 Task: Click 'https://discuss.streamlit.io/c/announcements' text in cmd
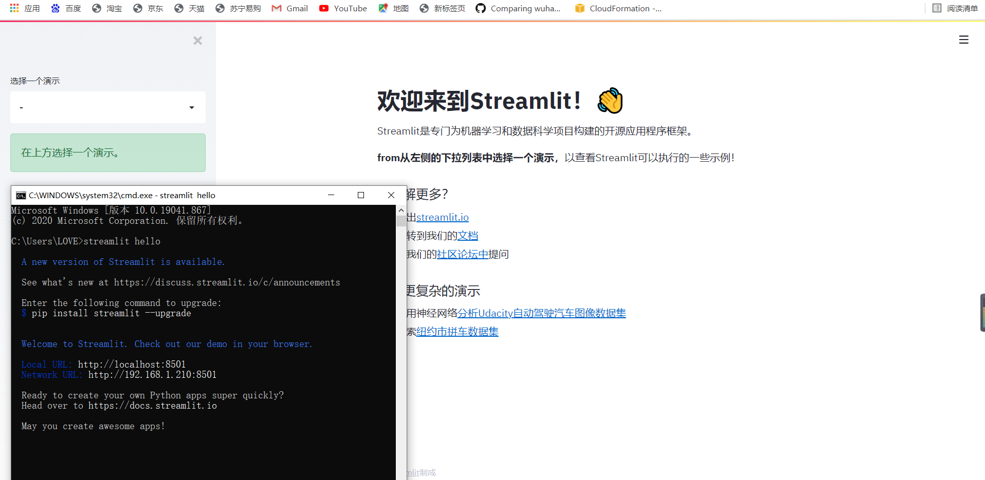[x=227, y=282]
